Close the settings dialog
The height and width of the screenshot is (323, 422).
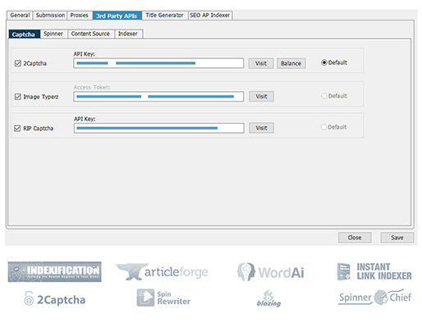[355, 238]
